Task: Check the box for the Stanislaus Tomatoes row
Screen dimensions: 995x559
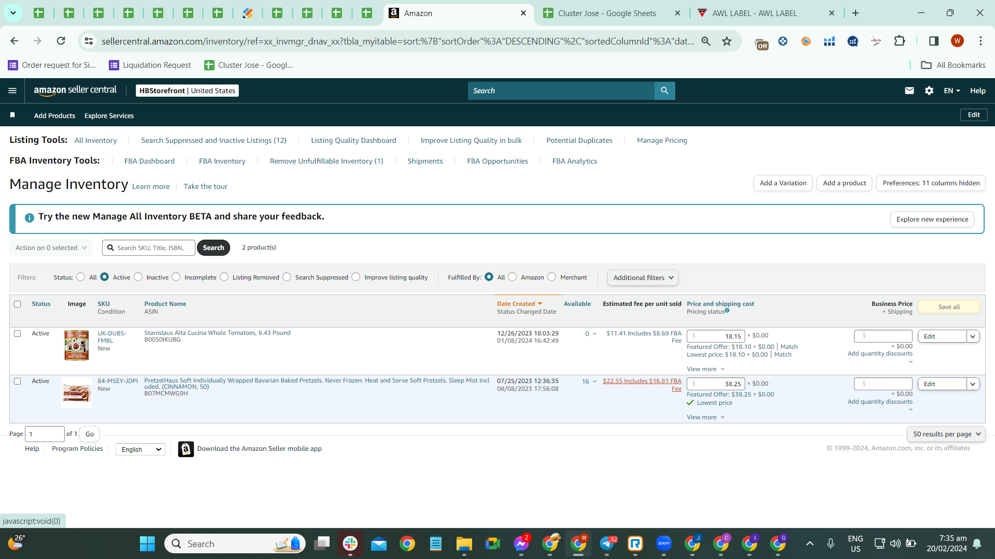Action: coord(18,334)
